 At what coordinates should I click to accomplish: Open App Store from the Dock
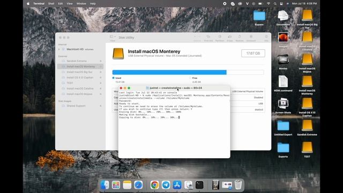click(177, 185)
